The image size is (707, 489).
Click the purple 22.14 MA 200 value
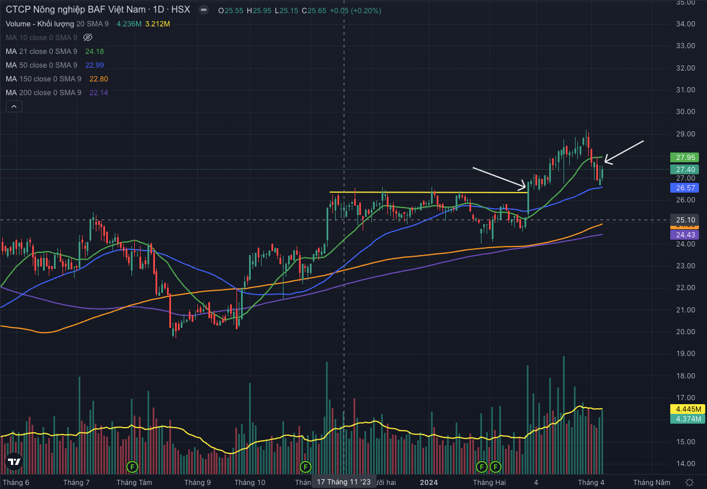[x=99, y=93]
